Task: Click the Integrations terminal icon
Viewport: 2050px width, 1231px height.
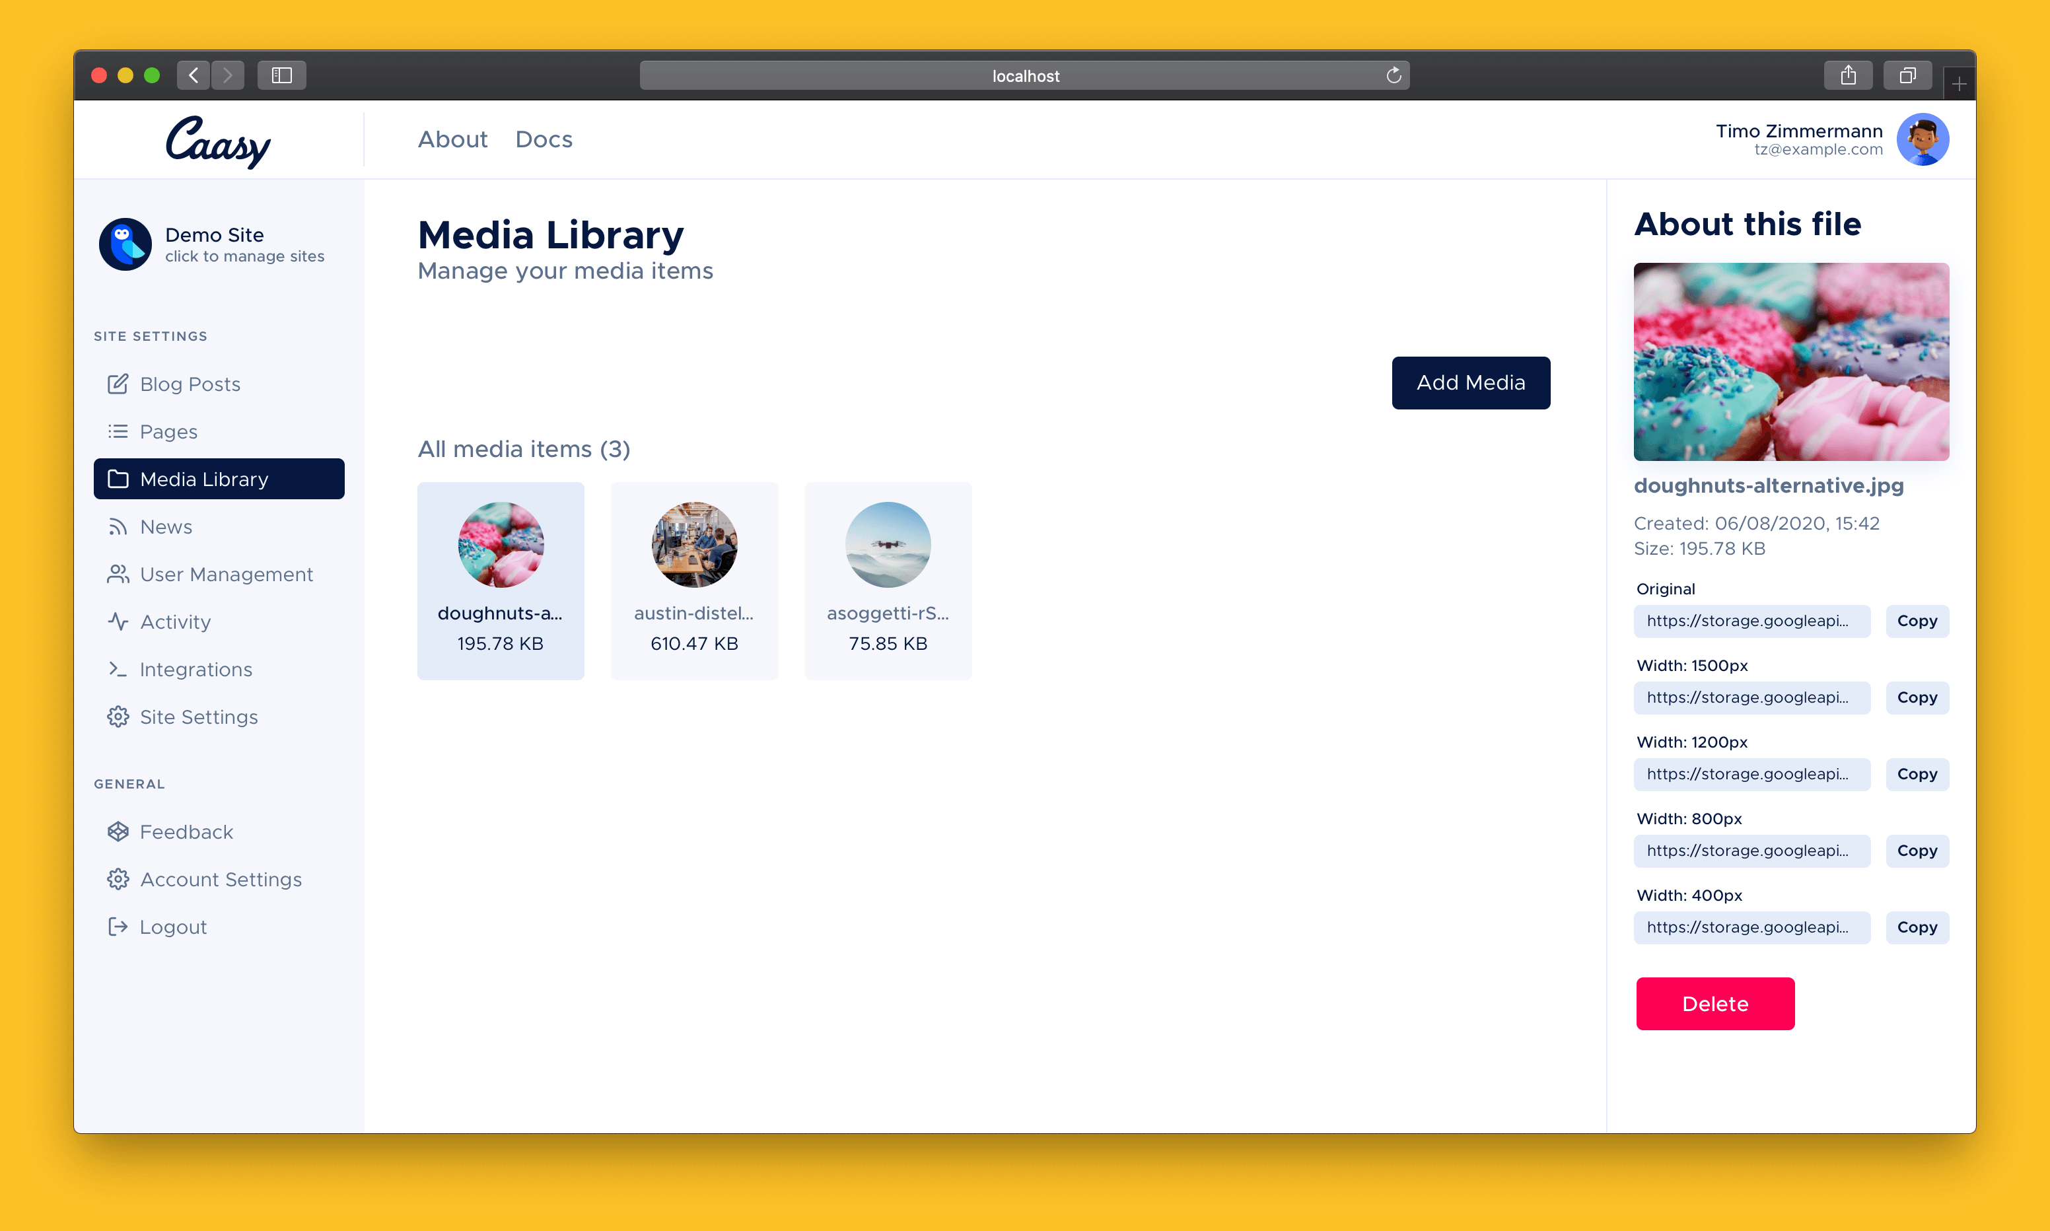Action: [118, 668]
